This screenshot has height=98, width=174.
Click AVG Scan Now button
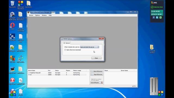[x=157, y=11]
